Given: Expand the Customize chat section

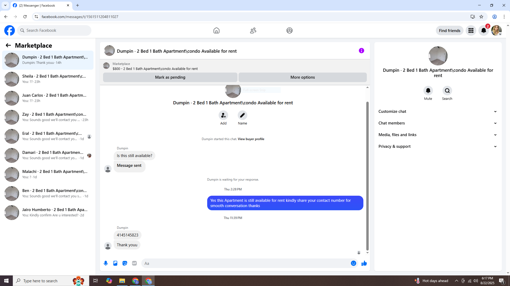Looking at the screenshot, I should point(437,111).
